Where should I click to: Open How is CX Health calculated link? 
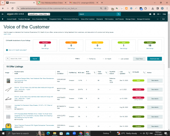[x=18, y=50]
